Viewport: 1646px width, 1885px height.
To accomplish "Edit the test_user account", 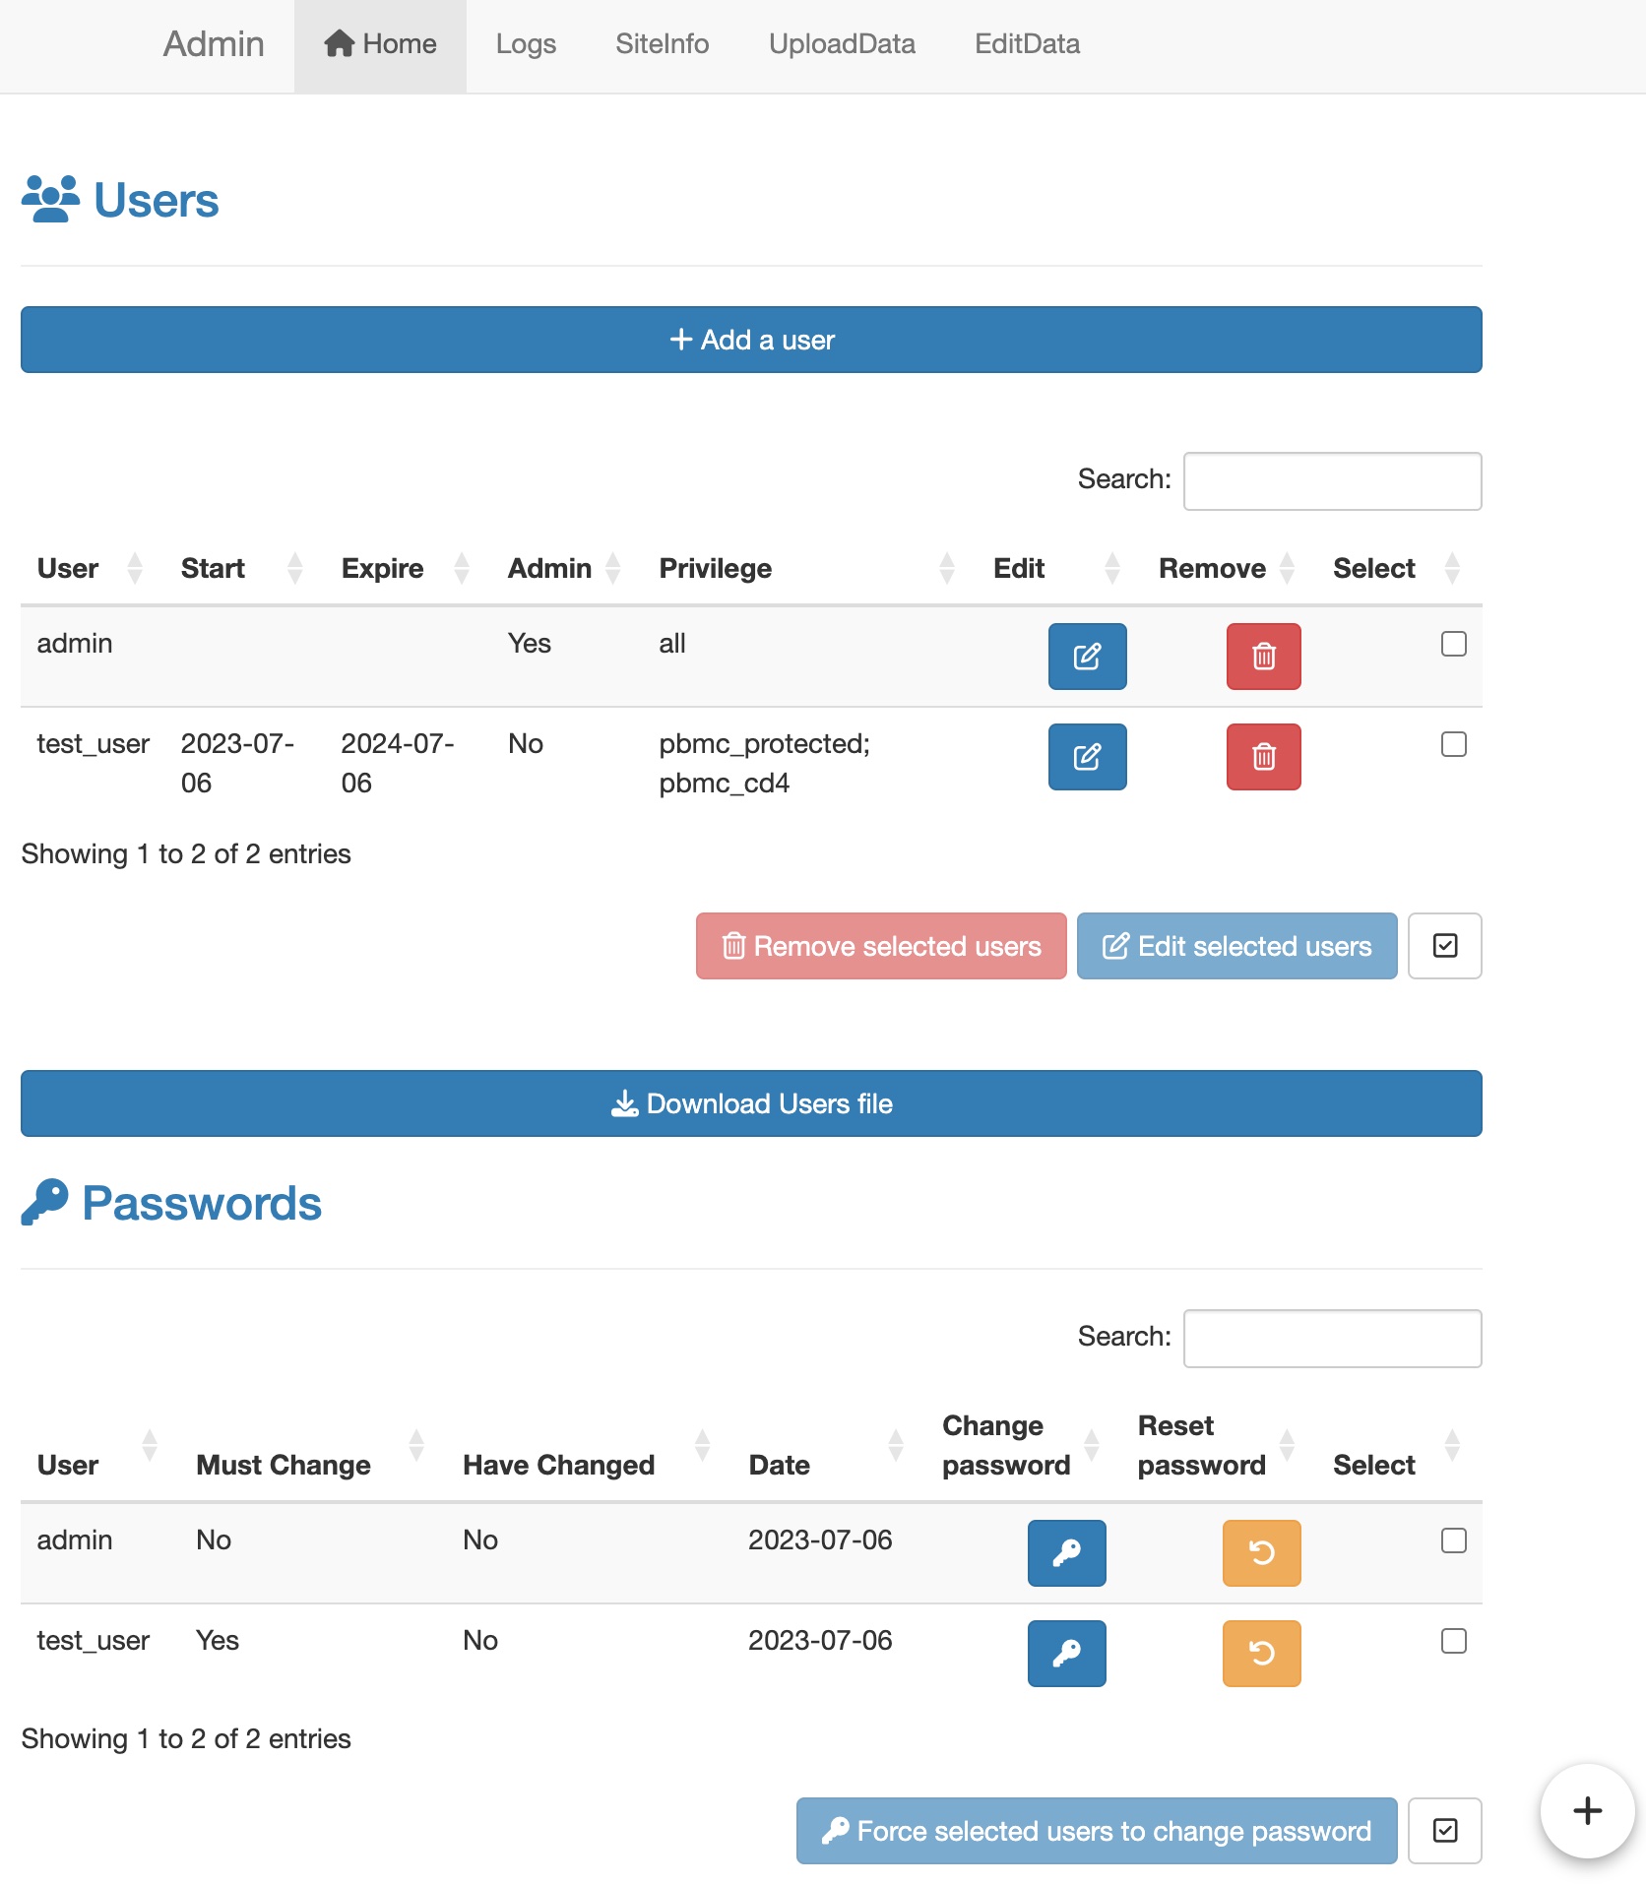I will [1087, 757].
